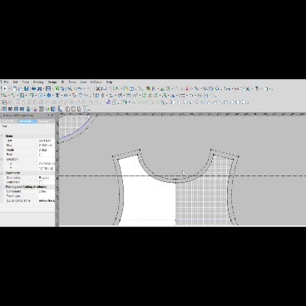The image size is (306, 306).
Task: Collapse the Location property group
Action: point(2,159)
